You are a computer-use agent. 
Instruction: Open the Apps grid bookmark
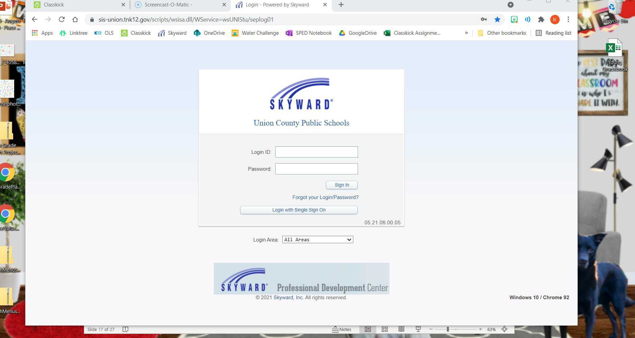tap(42, 33)
